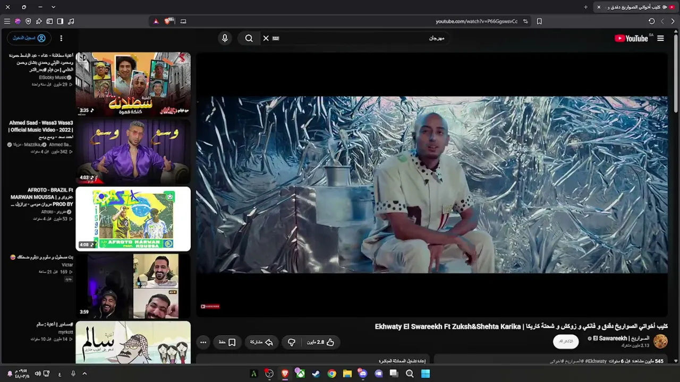
Task: Click the Victar channel name
Action: (67, 265)
